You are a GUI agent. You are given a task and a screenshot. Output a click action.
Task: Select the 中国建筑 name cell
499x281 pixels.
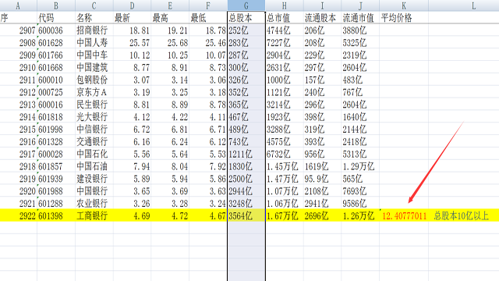coord(94,68)
